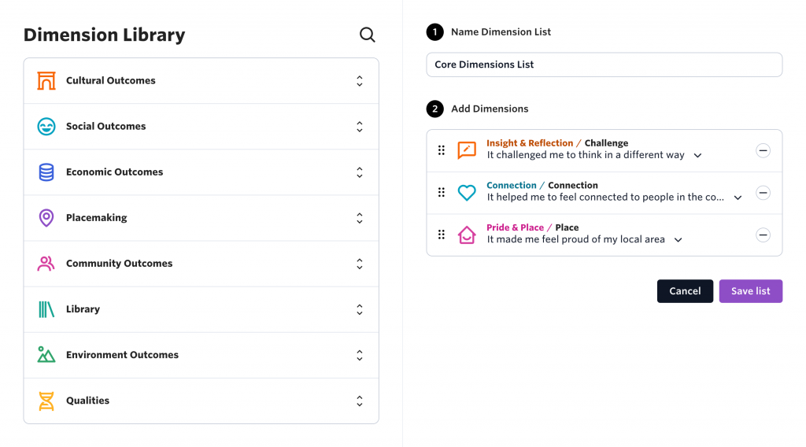Viewport: 806px width, 447px height.
Task: Select the Economic Outcomes row
Action: (201, 172)
